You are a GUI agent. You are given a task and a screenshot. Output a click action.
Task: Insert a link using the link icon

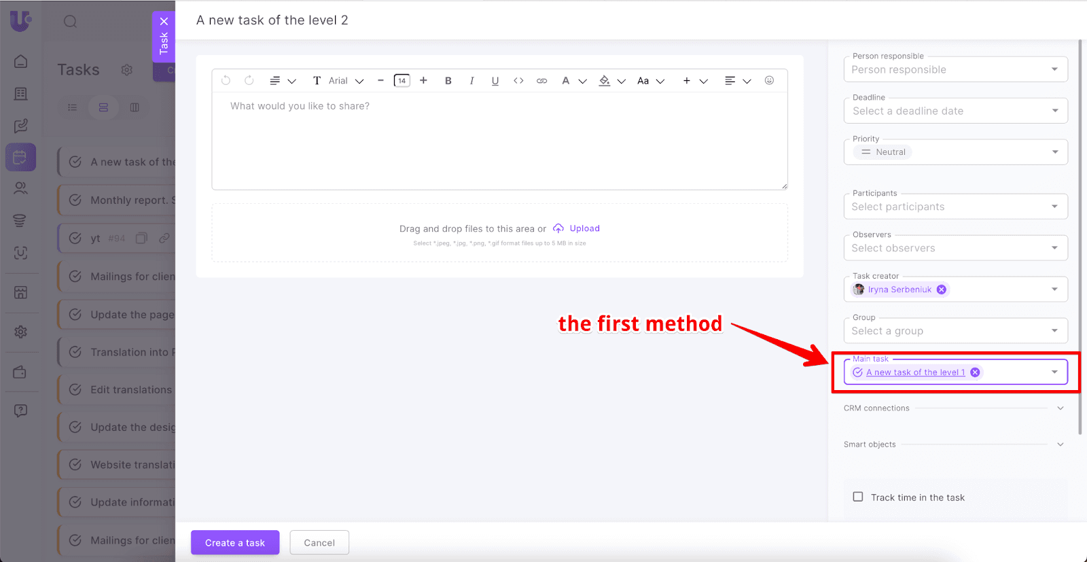541,81
